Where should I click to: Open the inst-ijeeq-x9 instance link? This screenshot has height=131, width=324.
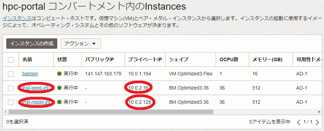[x=36, y=88]
